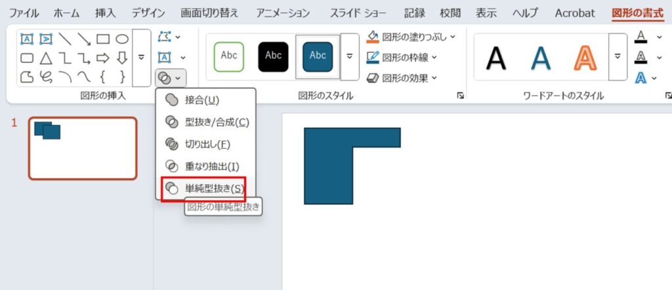The width and height of the screenshot is (672, 290).
Task: Open the 図形の枠線 dropdown arrow
Action: 434,58
